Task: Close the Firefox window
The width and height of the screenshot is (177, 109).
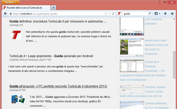Action: pyautogui.click(x=172, y=2)
